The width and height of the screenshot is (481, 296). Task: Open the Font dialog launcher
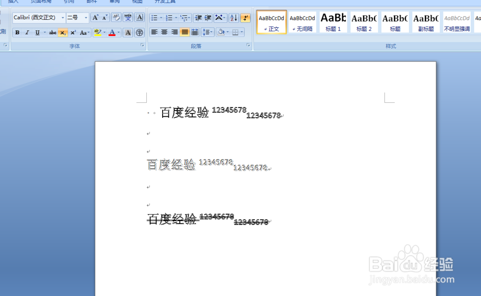pyautogui.click(x=142, y=45)
